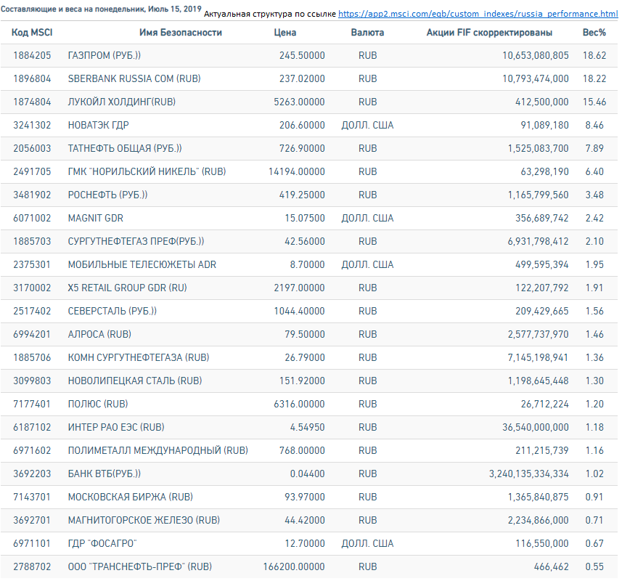Click price 6316.00000
The image size is (622, 581).
point(299,404)
